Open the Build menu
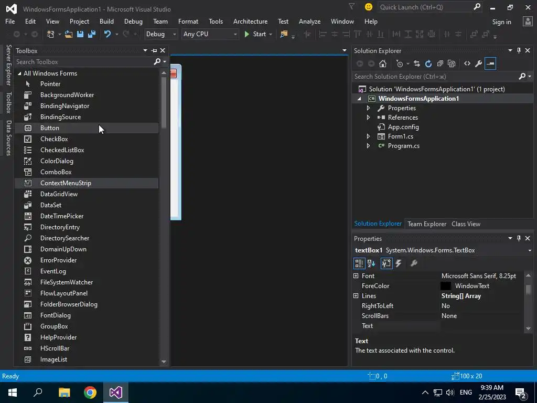This screenshot has width=537, height=403. click(106, 21)
